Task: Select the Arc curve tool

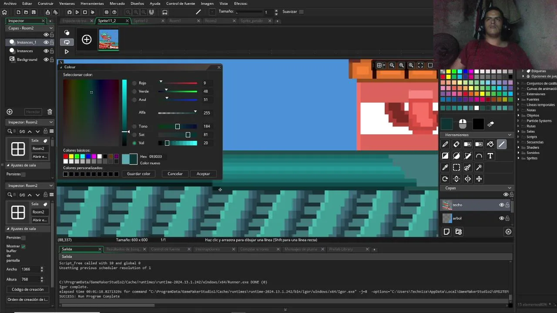Action: 479,156
